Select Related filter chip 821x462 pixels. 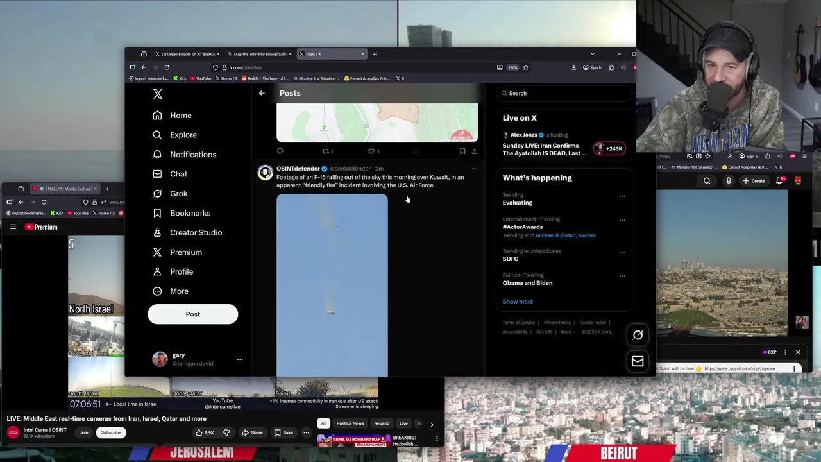(382, 424)
